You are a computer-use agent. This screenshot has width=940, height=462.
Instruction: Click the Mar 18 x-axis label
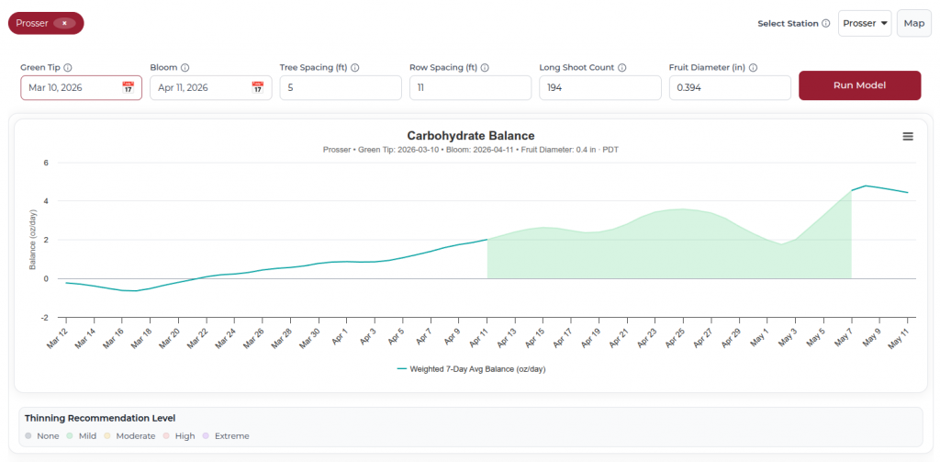[x=141, y=337]
